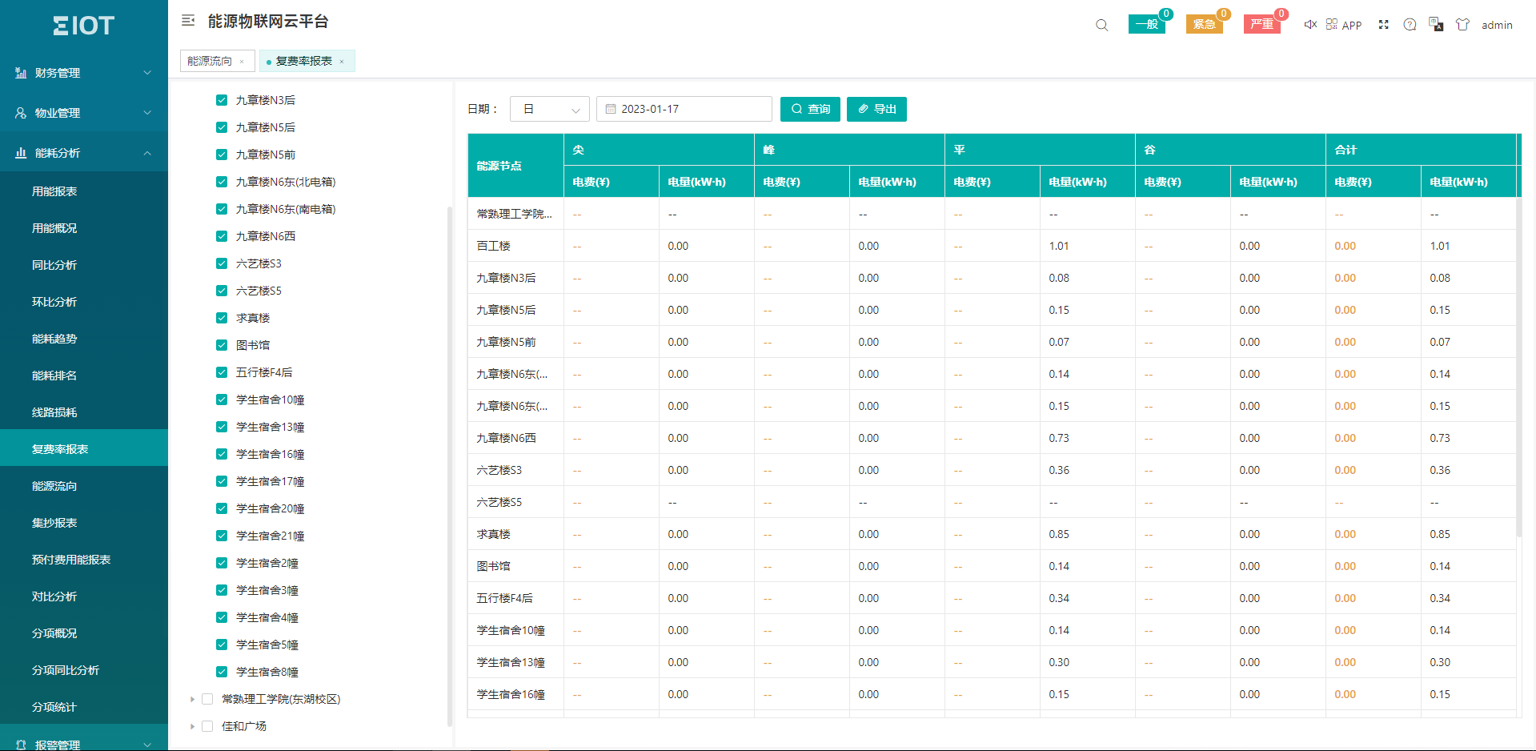Expand the 财务管理 menu

click(x=84, y=73)
